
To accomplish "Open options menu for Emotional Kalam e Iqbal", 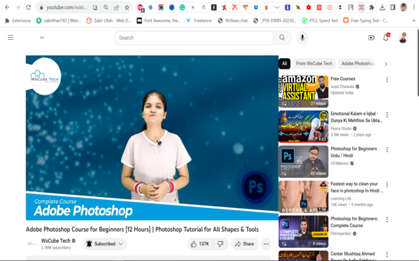I will [x=387, y=115].
